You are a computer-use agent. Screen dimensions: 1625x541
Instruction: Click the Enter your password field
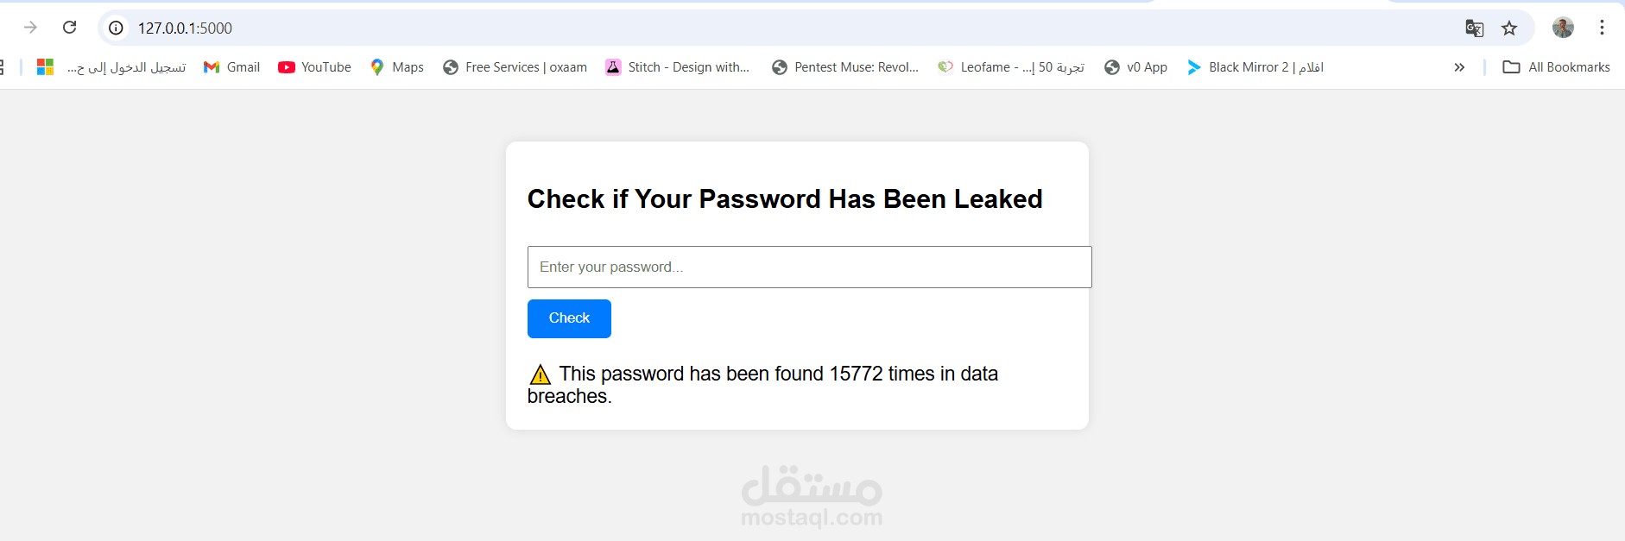click(809, 267)
